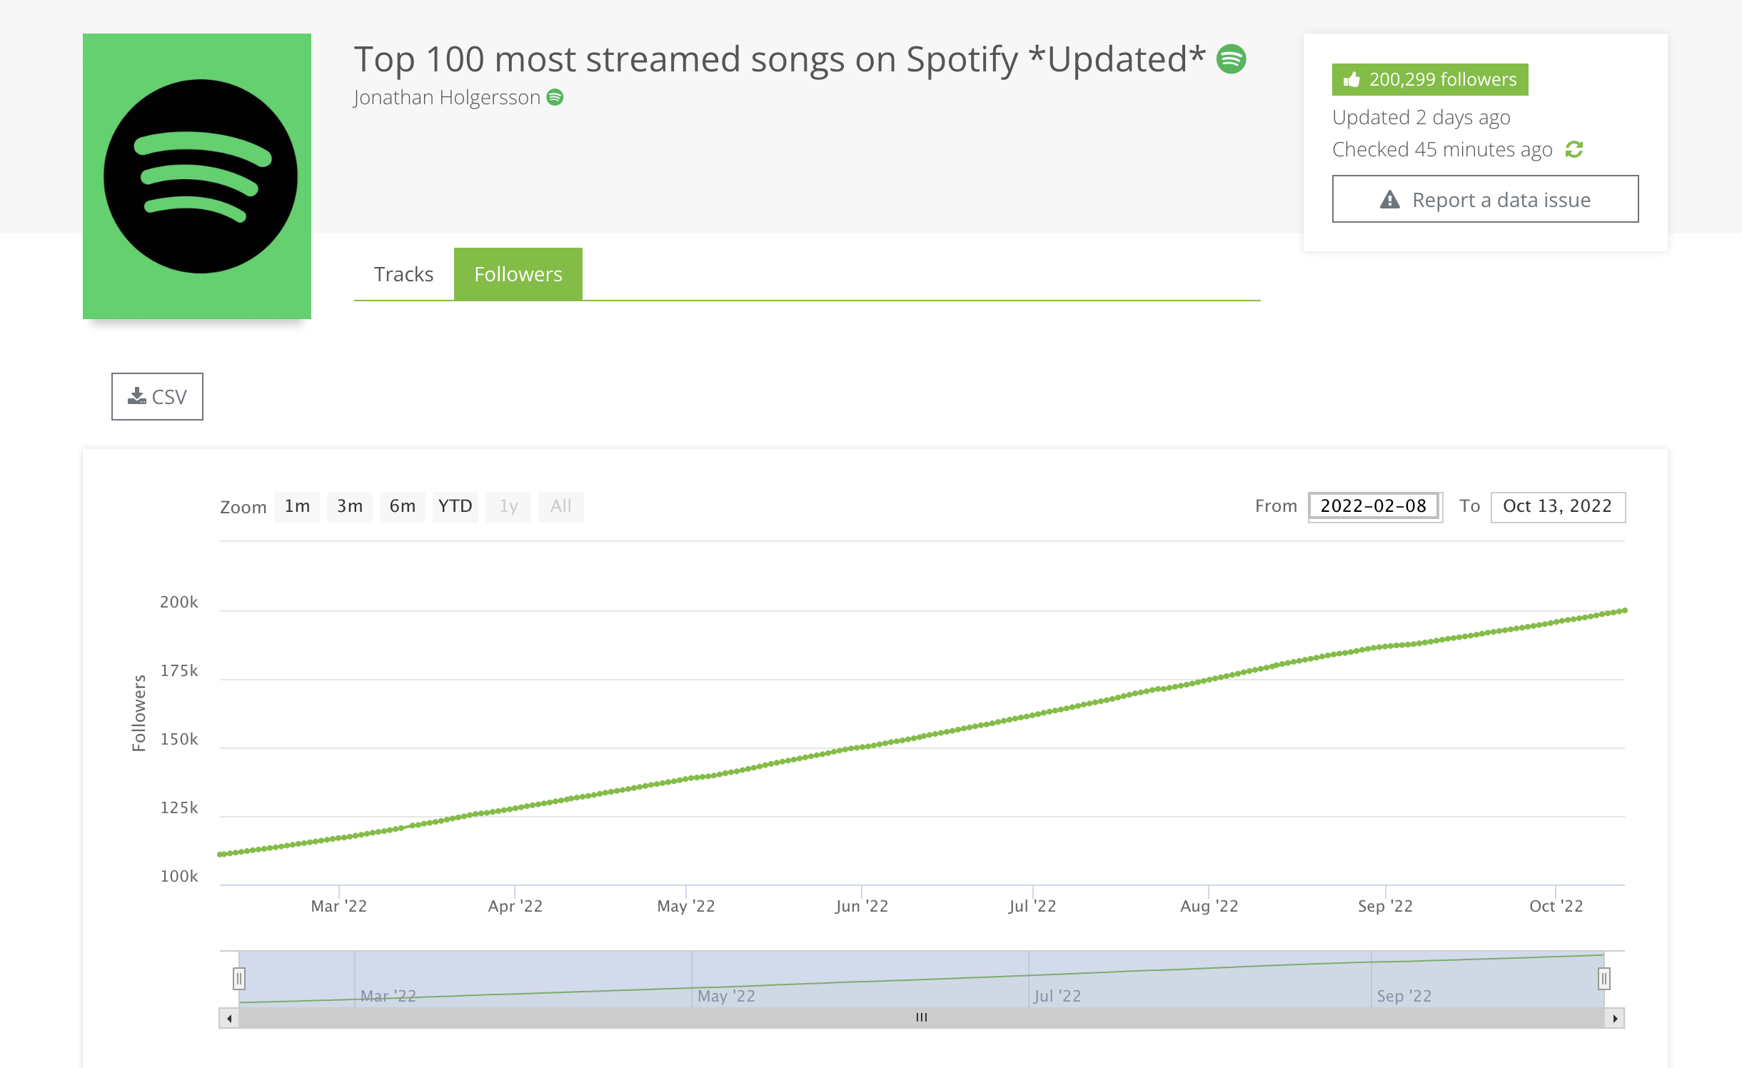
Task: Click the To date input field
Action: click(1558, 505)
